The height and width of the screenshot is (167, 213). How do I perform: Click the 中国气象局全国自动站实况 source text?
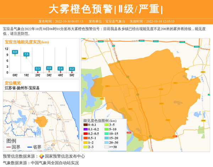55,163
